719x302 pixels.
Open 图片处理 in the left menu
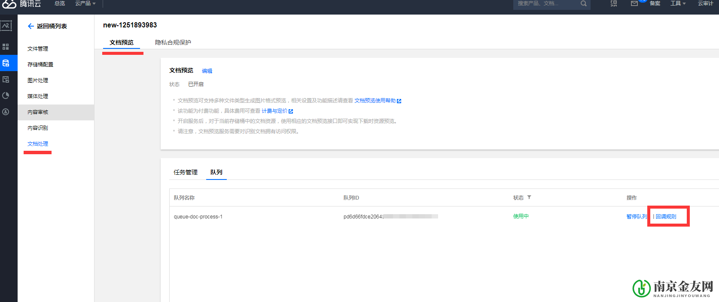[38, 81]
